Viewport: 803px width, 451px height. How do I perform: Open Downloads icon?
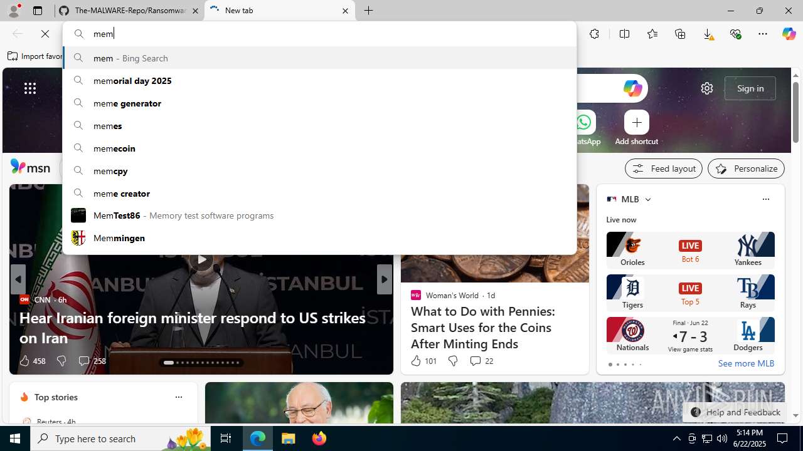click(x=708, y=34)
